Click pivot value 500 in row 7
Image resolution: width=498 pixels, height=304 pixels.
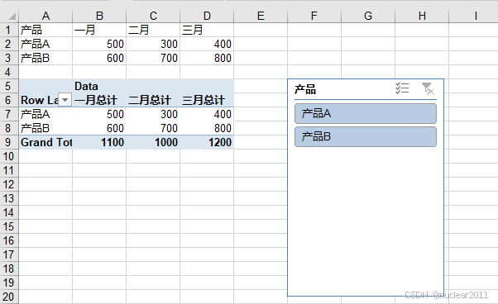click(99, 114)
